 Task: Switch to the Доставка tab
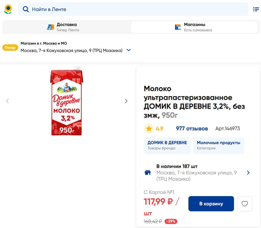[66, 27]
